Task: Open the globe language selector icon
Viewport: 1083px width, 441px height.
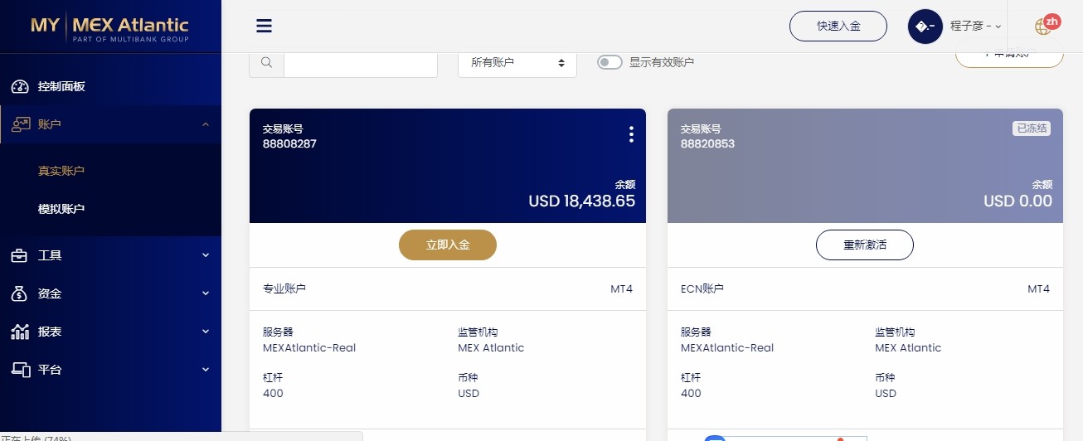Action: (1043, 27)
